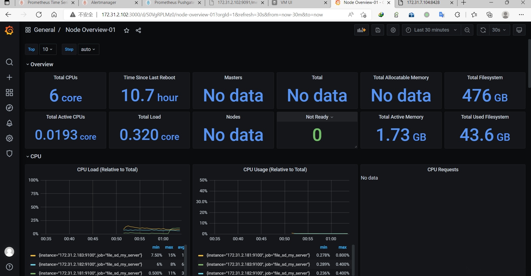The image size is (531, 276).
Task: Open the search dashboards icon in sidebar
Action: tap(9, 62)
